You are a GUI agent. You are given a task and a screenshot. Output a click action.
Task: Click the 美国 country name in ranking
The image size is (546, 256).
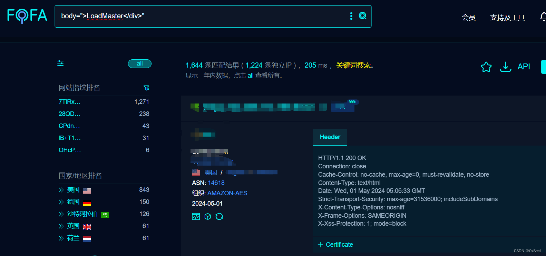click(x=73, y=190)
